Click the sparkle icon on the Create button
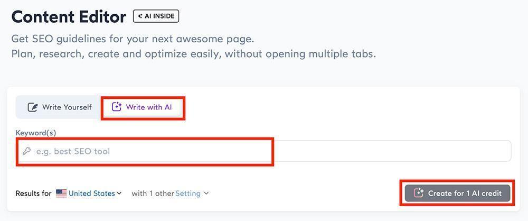The image size is (528, 221). pos(418,194)
